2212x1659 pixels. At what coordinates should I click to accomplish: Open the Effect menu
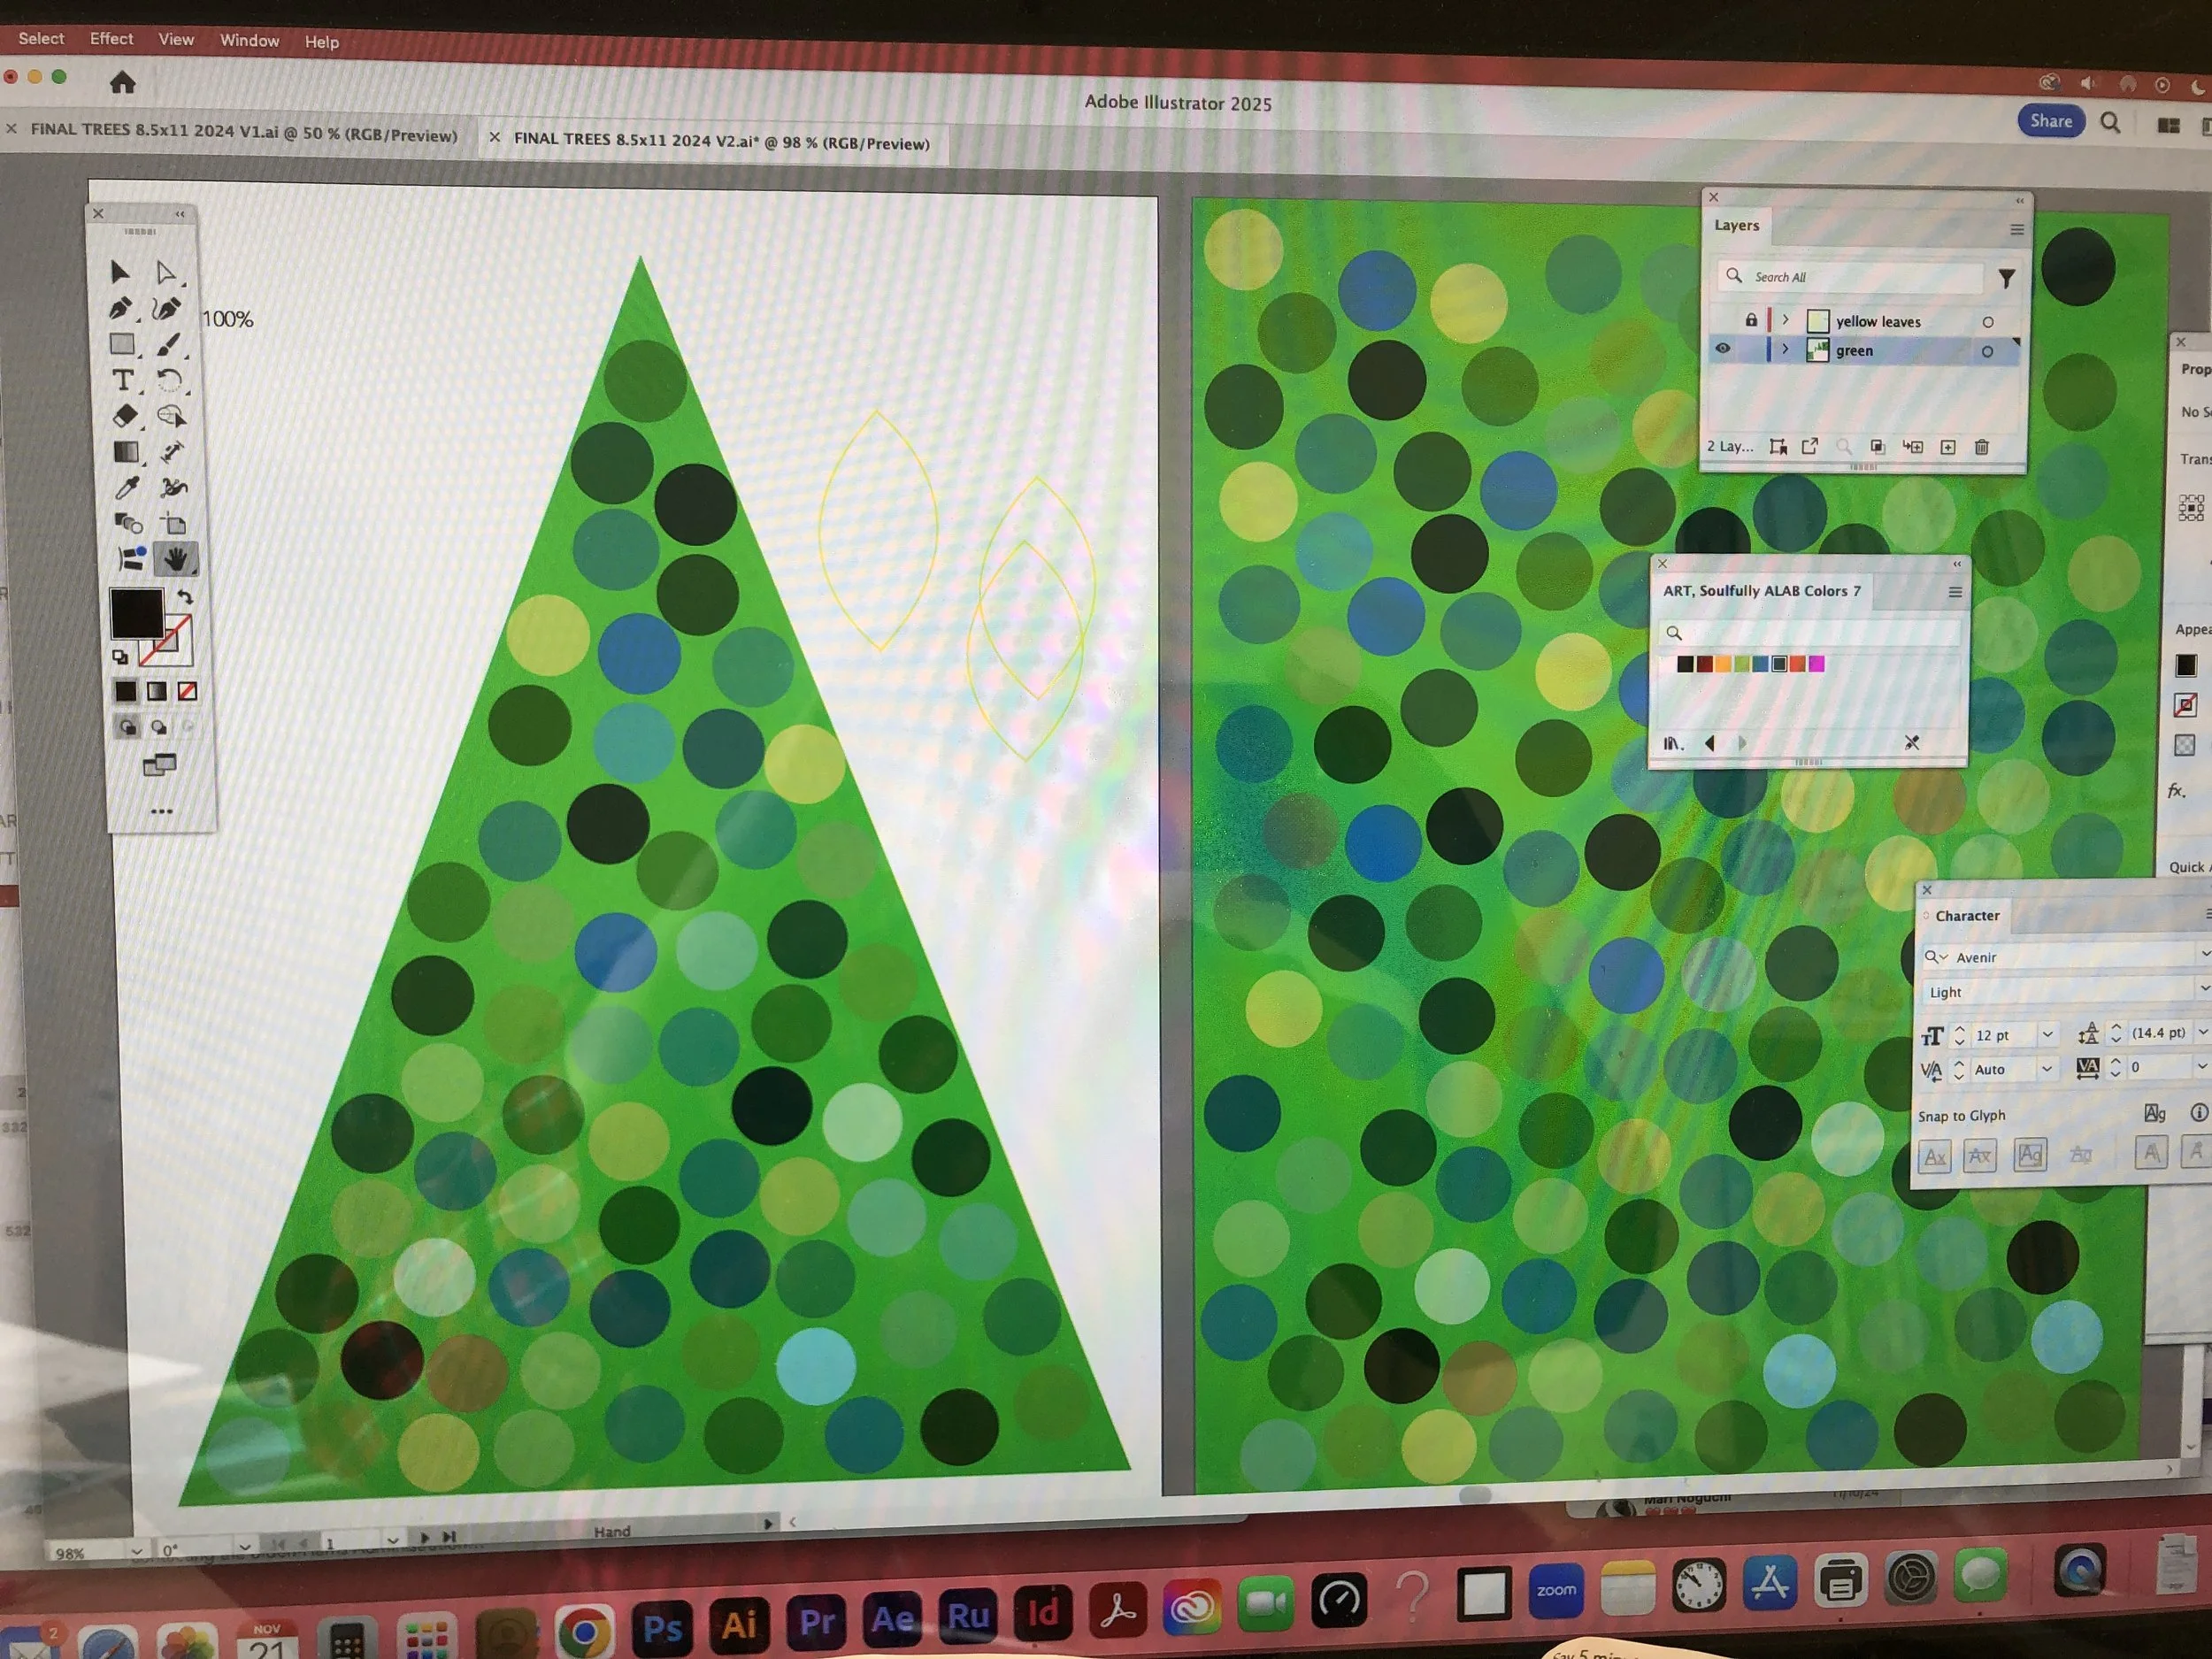click(x=111, y=39)
